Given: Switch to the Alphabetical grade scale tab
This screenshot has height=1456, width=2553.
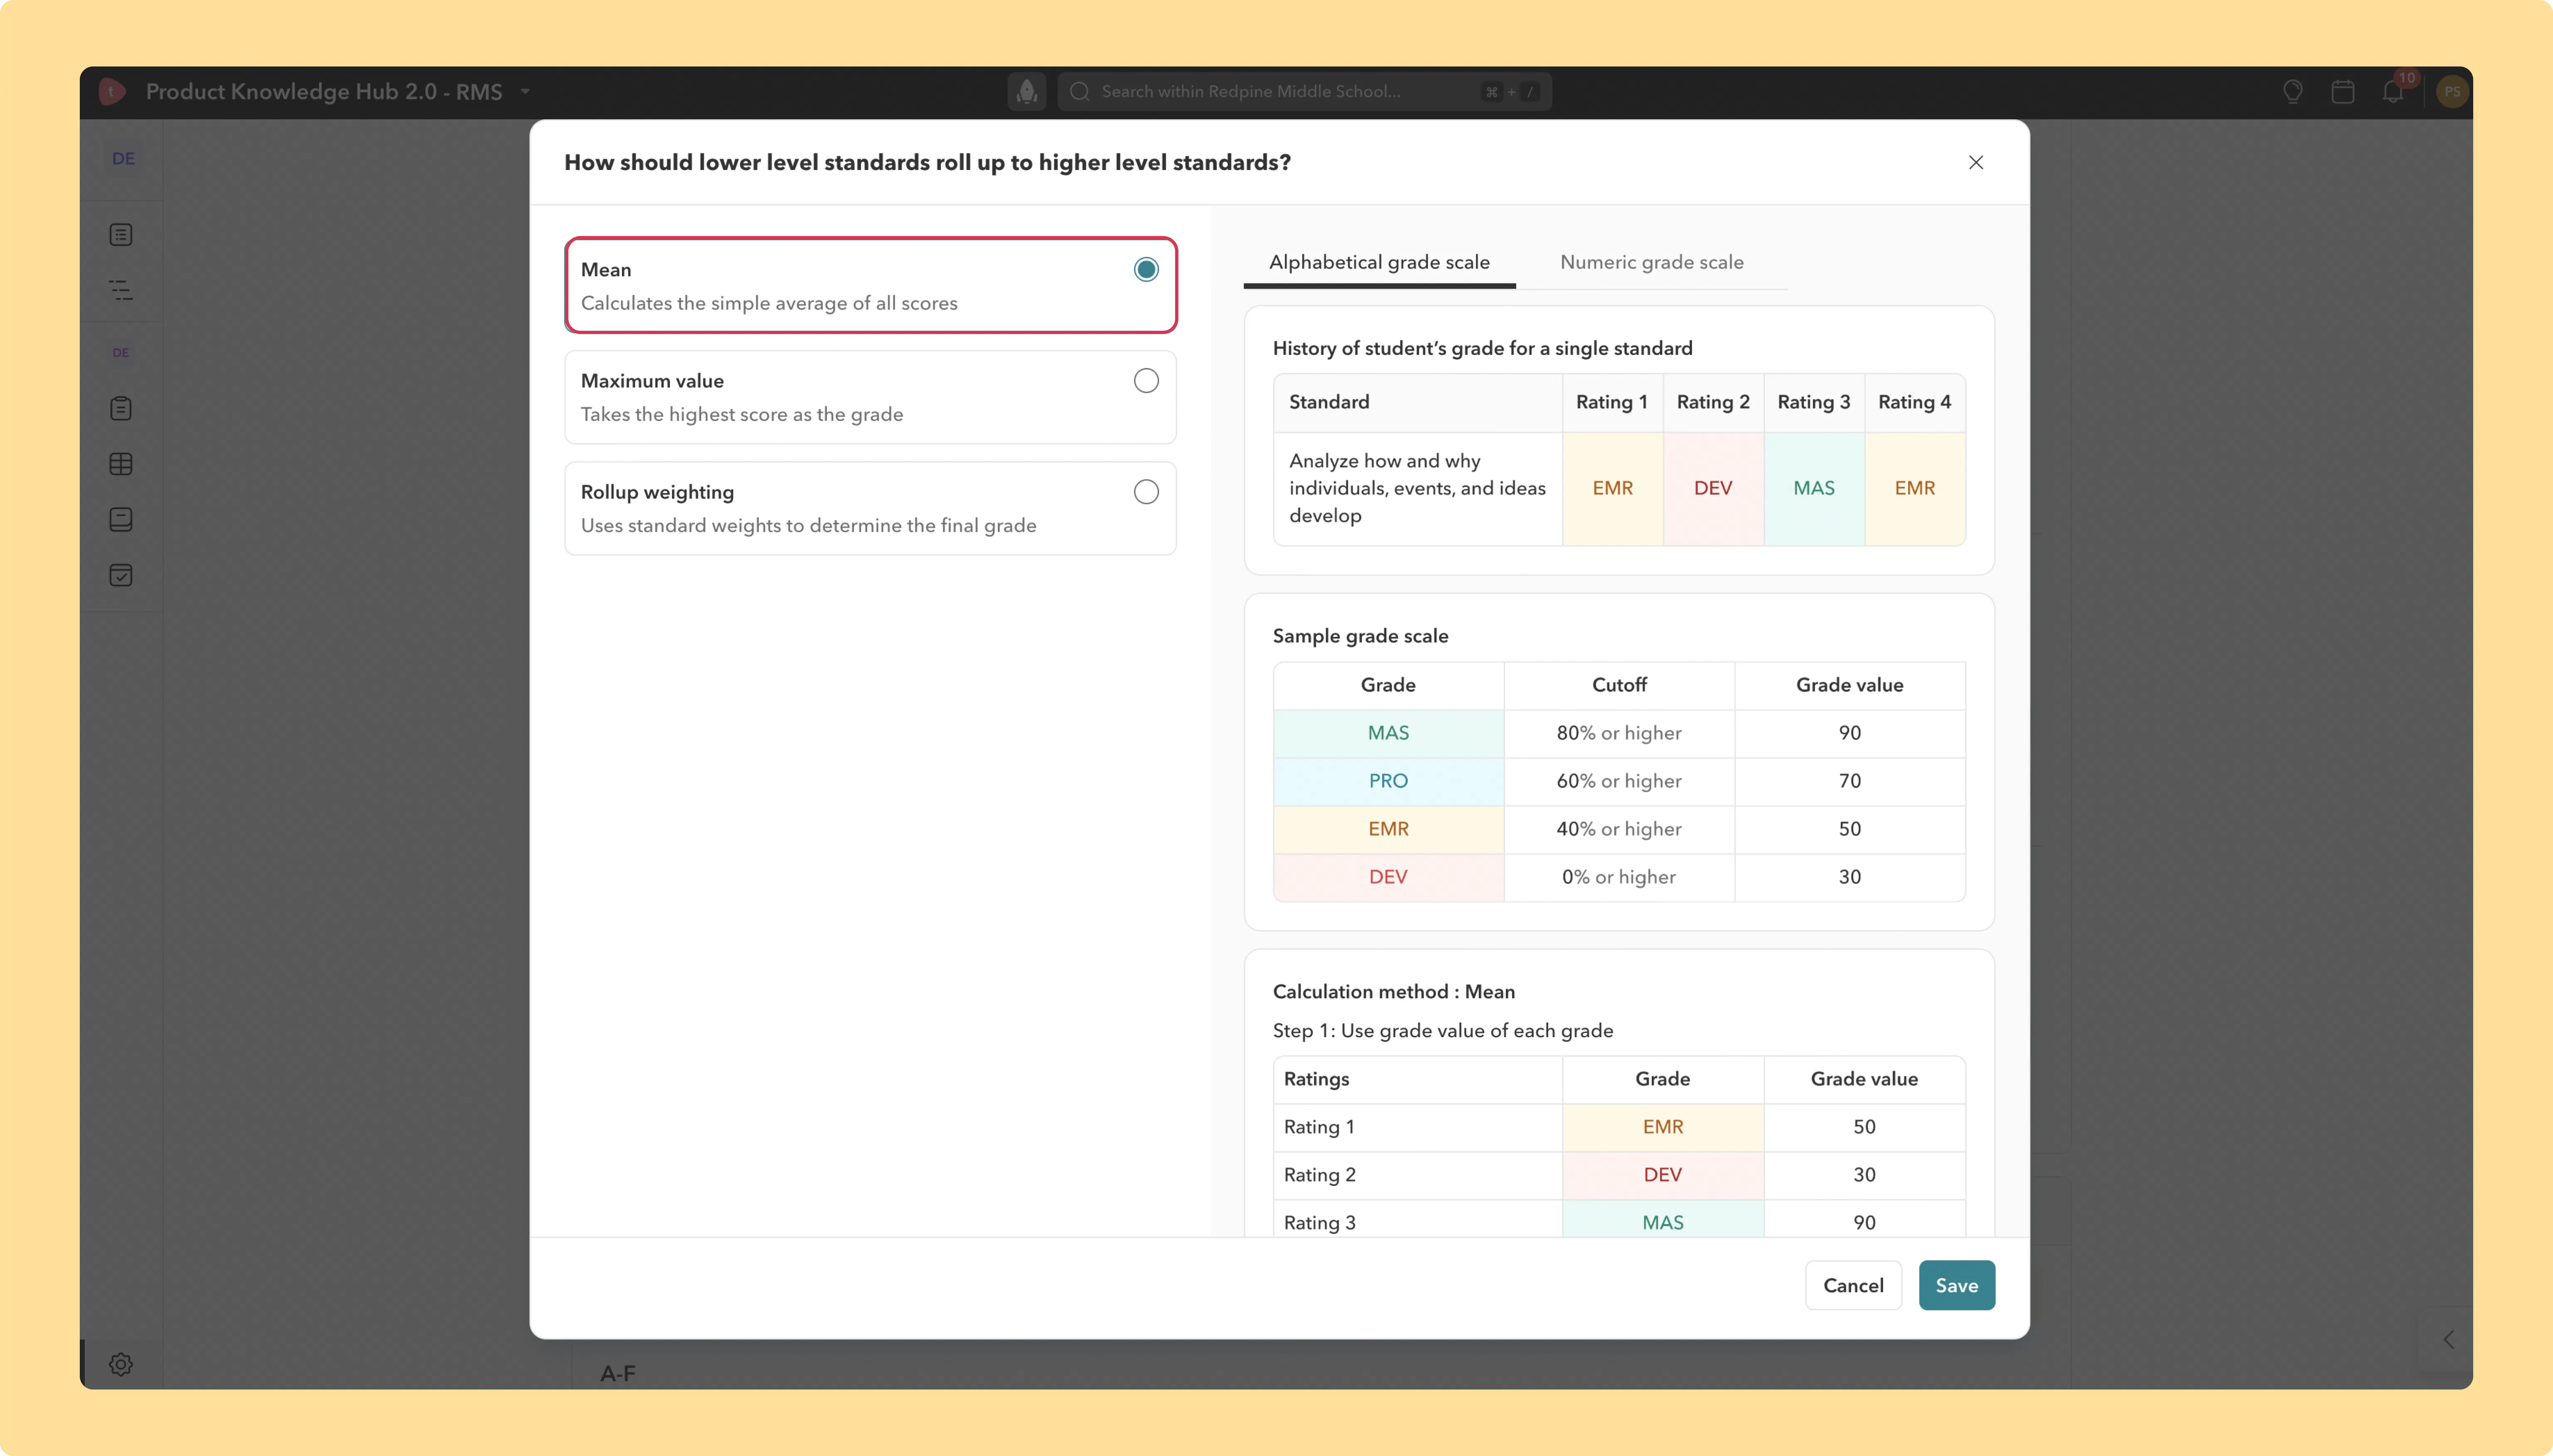Looking at the screenshot, I should [1379, 262].
